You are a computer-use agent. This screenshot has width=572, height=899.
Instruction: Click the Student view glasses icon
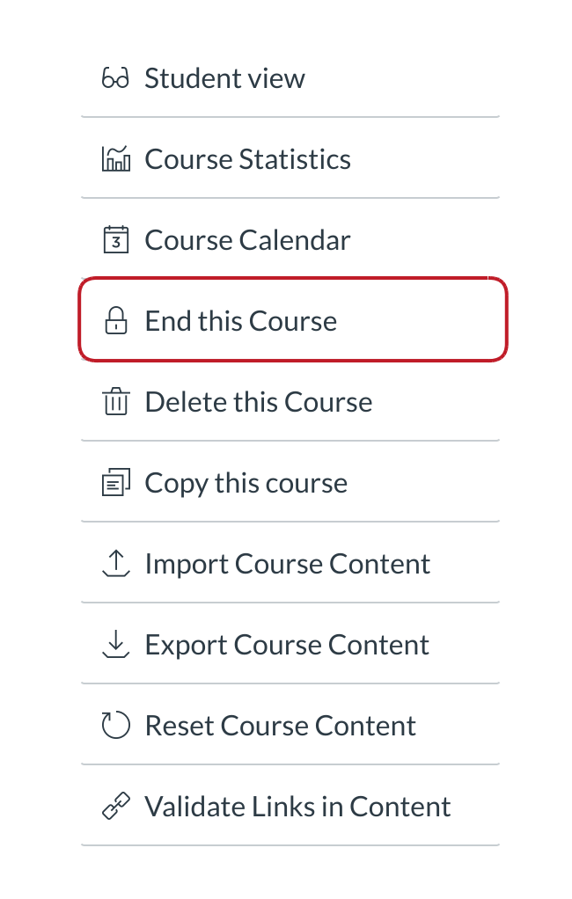click(116, 79)
